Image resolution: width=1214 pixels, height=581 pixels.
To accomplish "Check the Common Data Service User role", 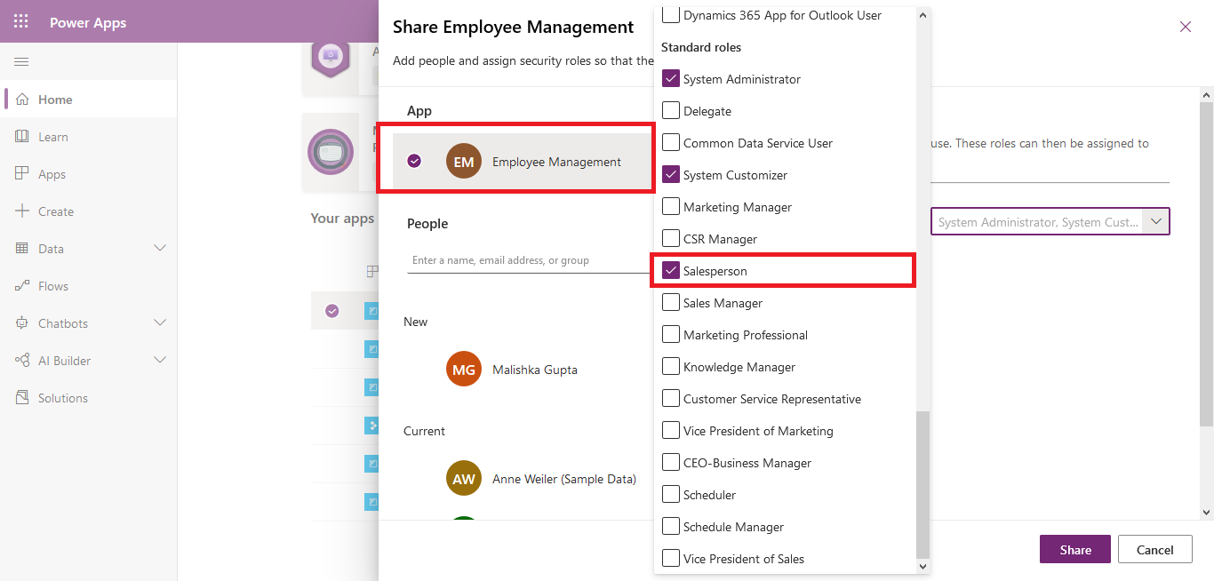I will point(671,142).
